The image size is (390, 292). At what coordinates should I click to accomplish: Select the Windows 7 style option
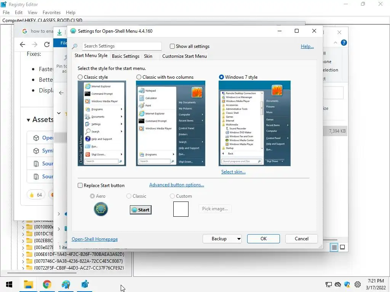click(221, 77)
